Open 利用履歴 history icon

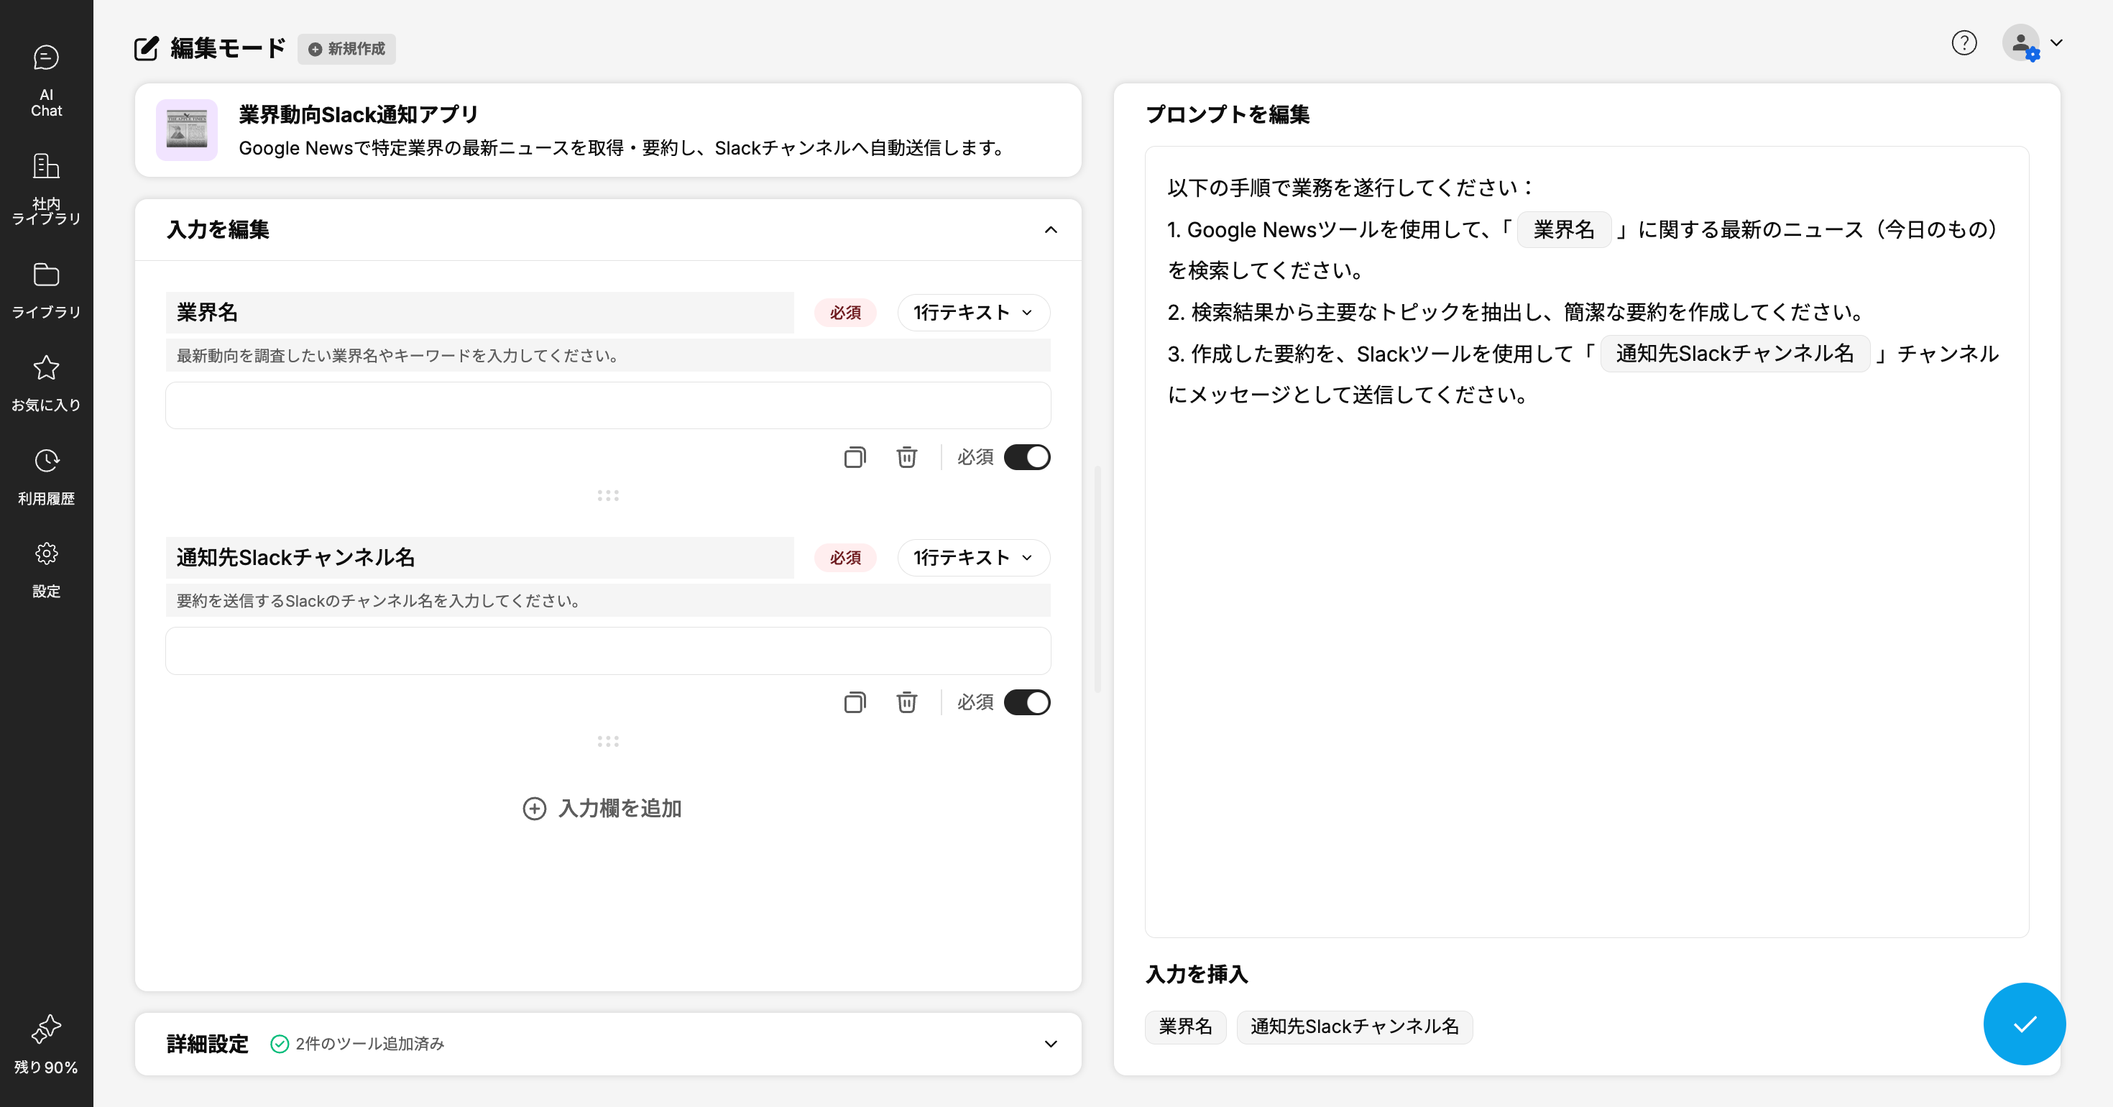pyautogui.click(x=46, y=461)
